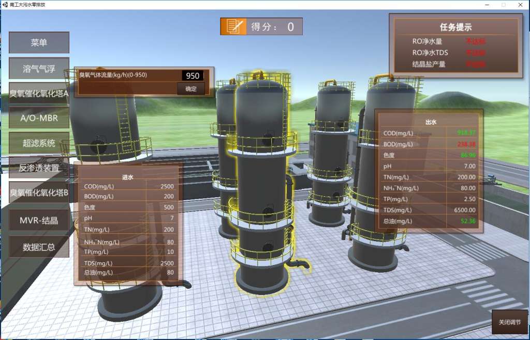Click the 进水 COD value 2500
530x340 pixels.
167,186
